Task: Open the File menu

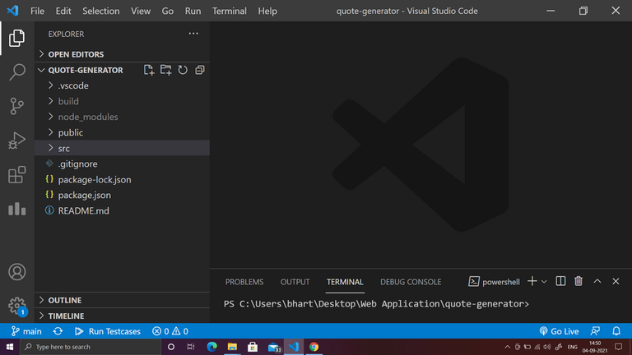Action: coord(37,11)
